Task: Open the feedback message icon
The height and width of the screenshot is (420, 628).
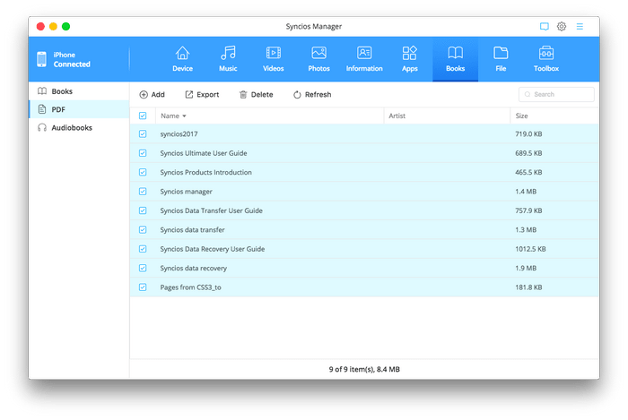Action: (545, 26)
